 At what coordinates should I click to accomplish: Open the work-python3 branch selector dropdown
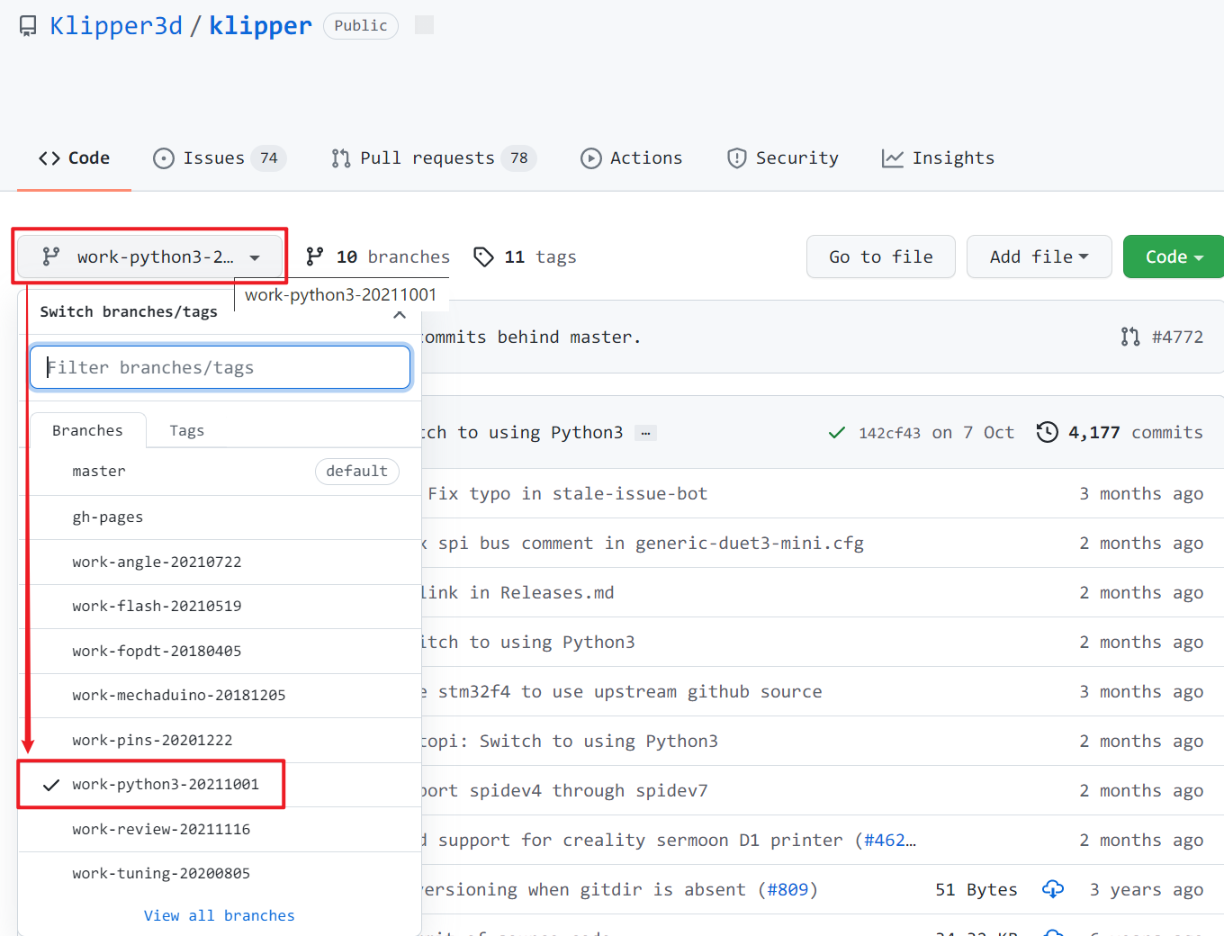point(150,257)
